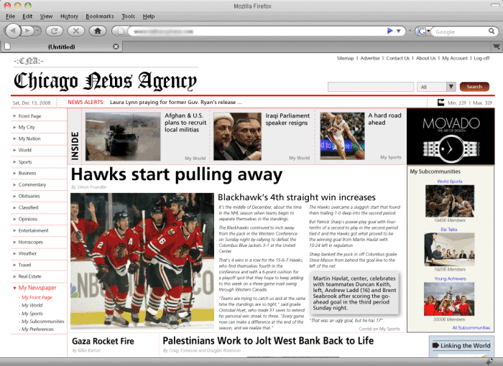Open the About Us link
The width and height of the screenshot is (503, 366).
pos(425,58)
